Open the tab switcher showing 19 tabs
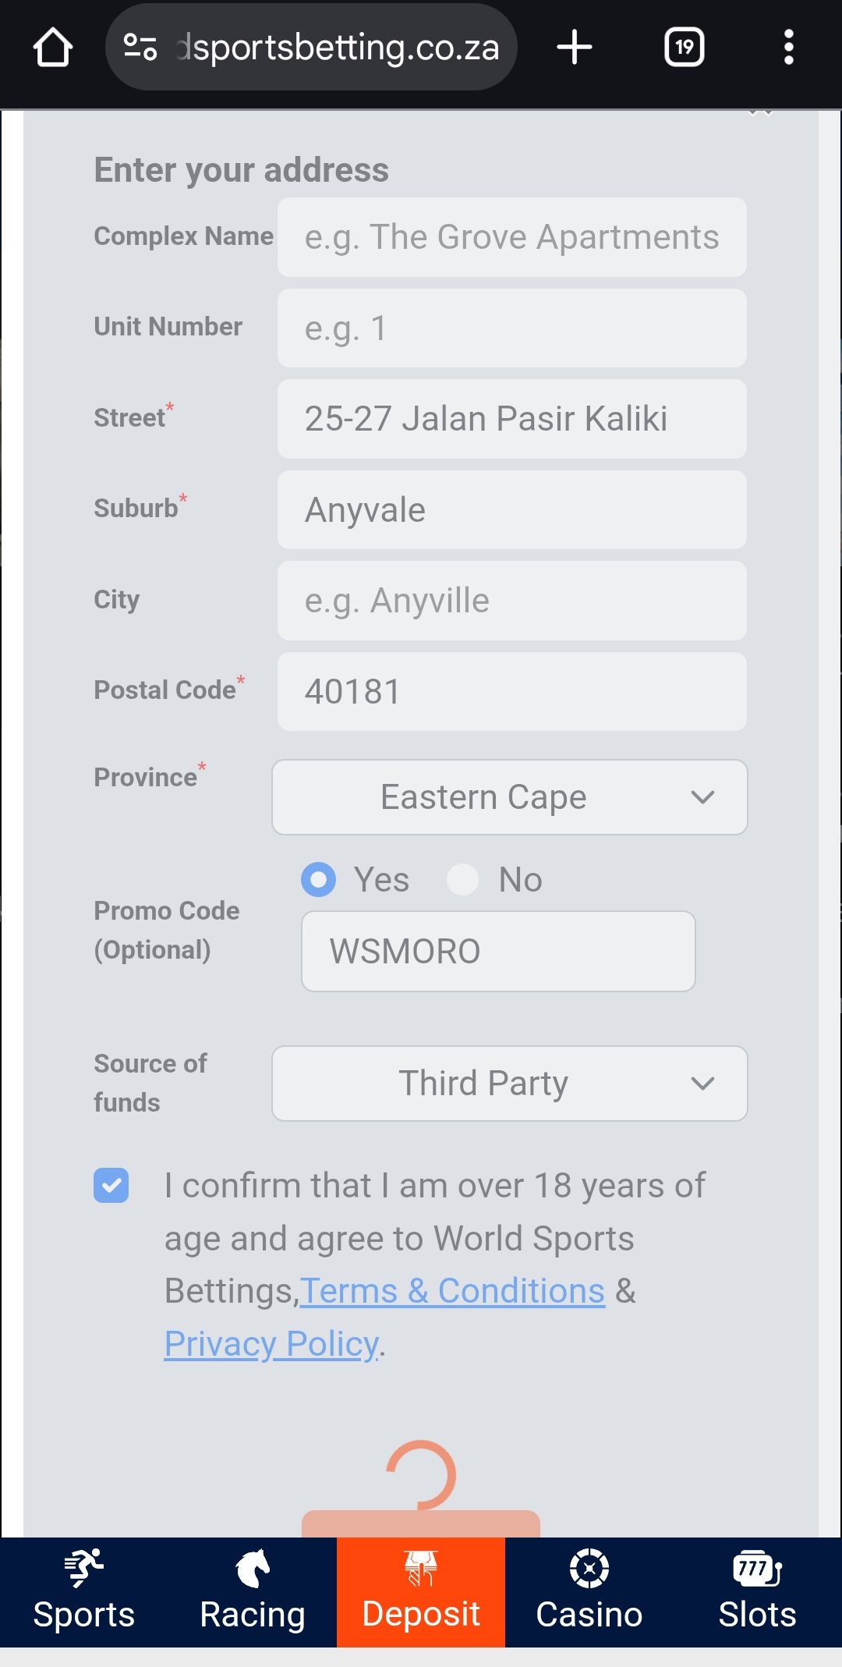The height and width of the screenshot is (1667, 842). point(684,46)
